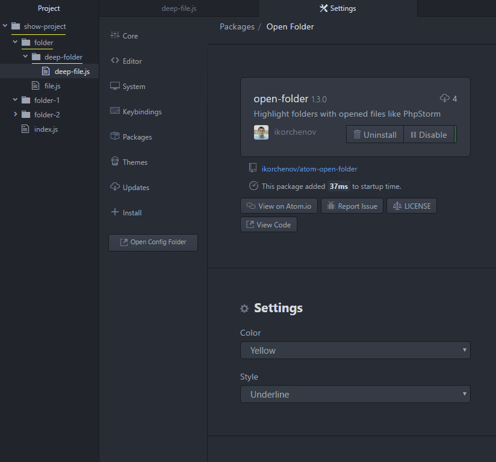Click the open-folder package title

click(x=281, y=99)
